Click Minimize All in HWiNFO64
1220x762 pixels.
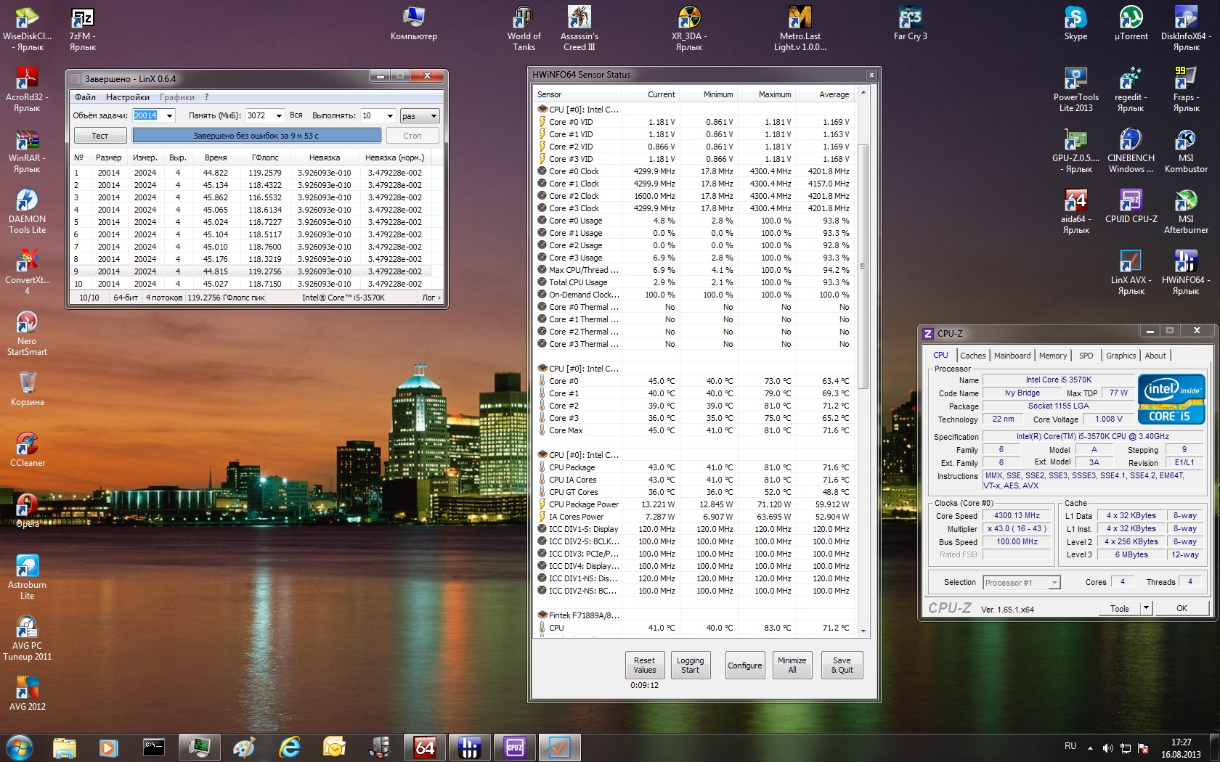tap(792, 665)
